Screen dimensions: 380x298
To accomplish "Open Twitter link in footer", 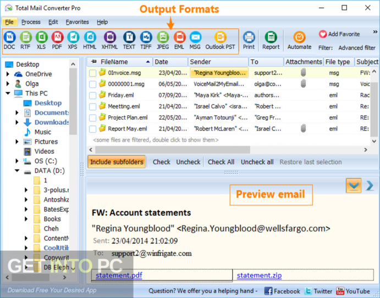I will tap(318, 291).
